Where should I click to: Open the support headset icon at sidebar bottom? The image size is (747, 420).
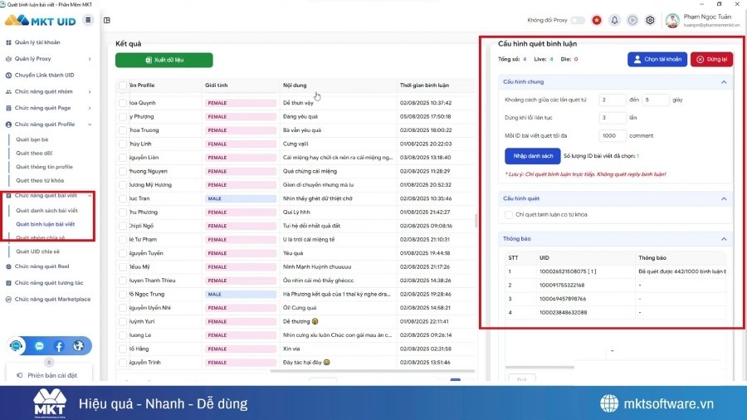17,346
